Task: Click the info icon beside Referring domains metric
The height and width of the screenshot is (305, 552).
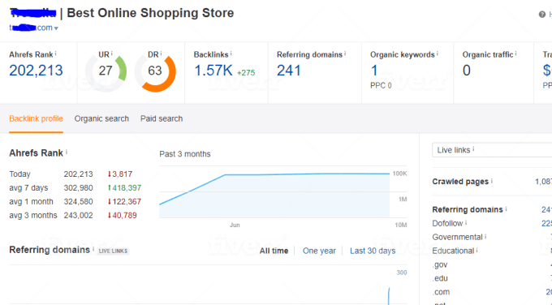Action: pos(345,54)
